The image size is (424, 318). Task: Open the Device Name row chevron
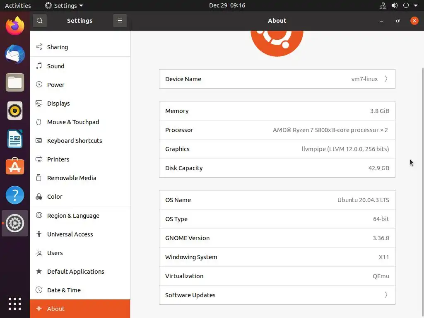386,79
